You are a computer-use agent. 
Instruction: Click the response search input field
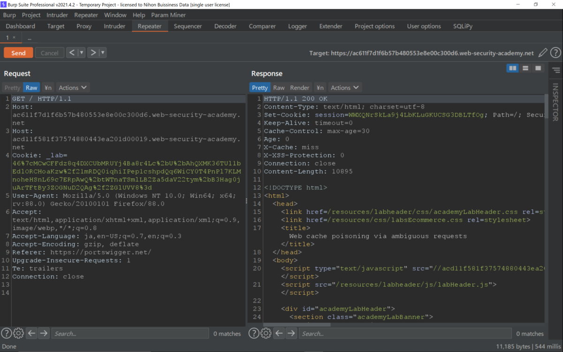click(x=405, y=333)
